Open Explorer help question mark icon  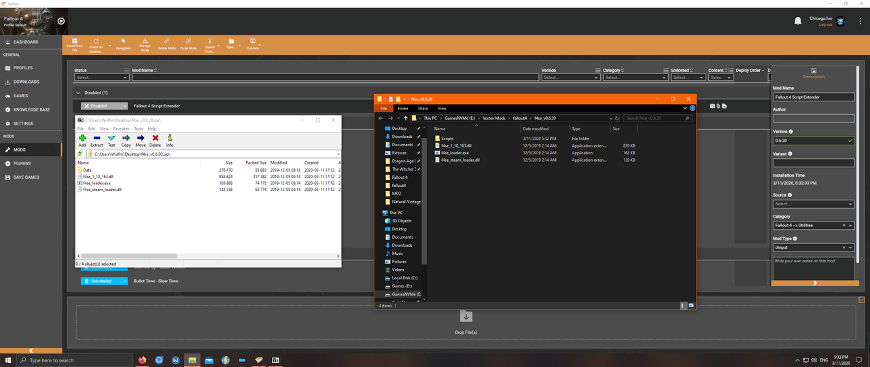pyautogui.click(x=693, y=108)
